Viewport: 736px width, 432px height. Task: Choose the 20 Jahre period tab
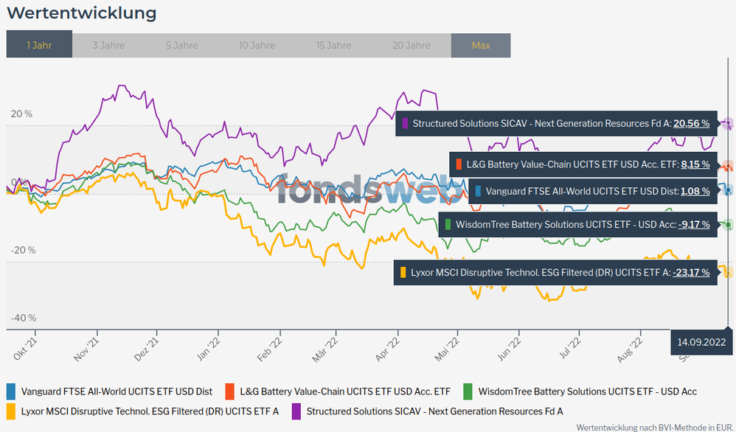410,45
